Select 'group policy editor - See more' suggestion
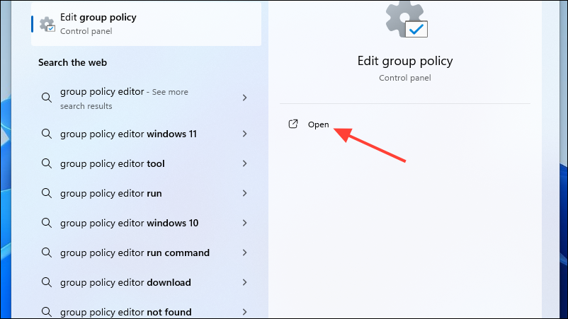 [x=146, y=98]
